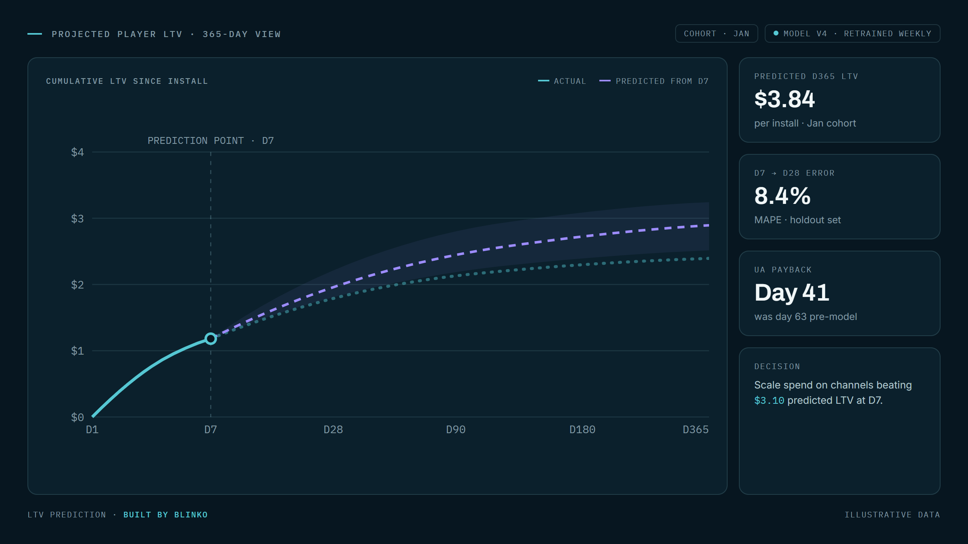This screenshot has width=968, height=544.
Task: Click the D90 x-axis label
Action: tap(456, 430)
